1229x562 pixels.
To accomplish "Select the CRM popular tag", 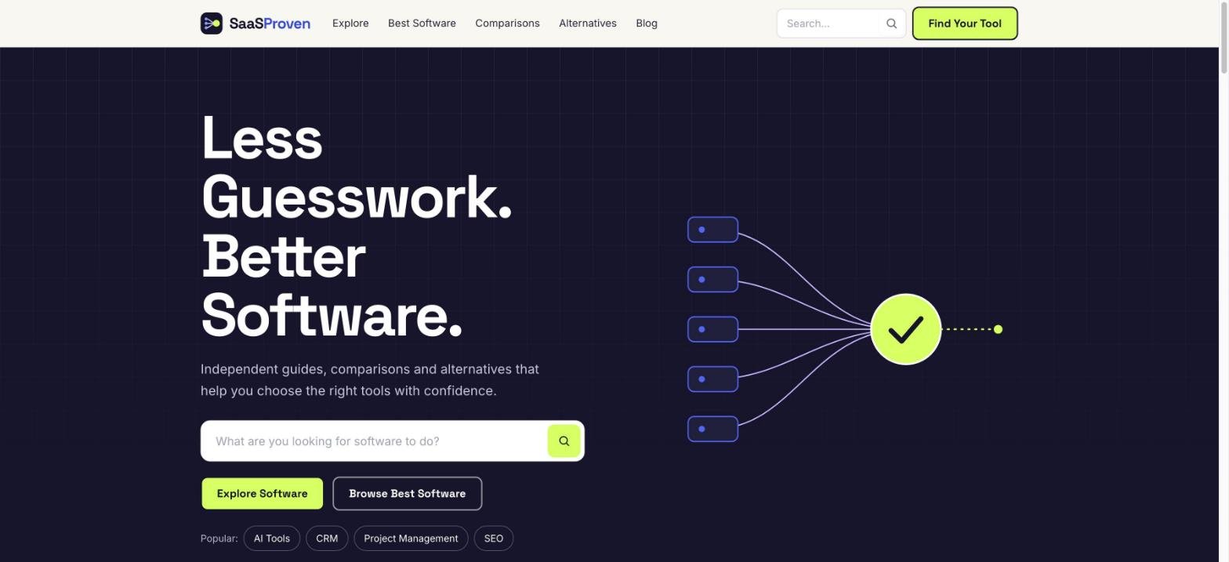I will [x=327, y=538].
